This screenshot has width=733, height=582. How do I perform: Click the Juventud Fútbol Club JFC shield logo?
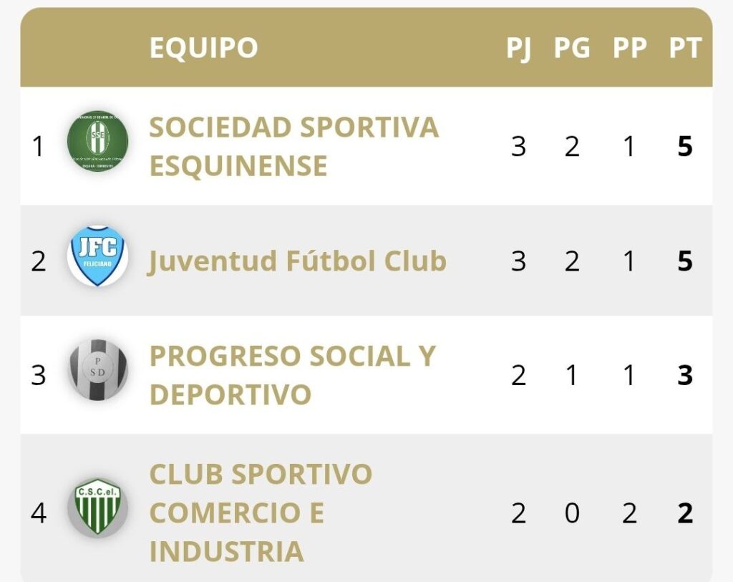click(x=97, y=256)
